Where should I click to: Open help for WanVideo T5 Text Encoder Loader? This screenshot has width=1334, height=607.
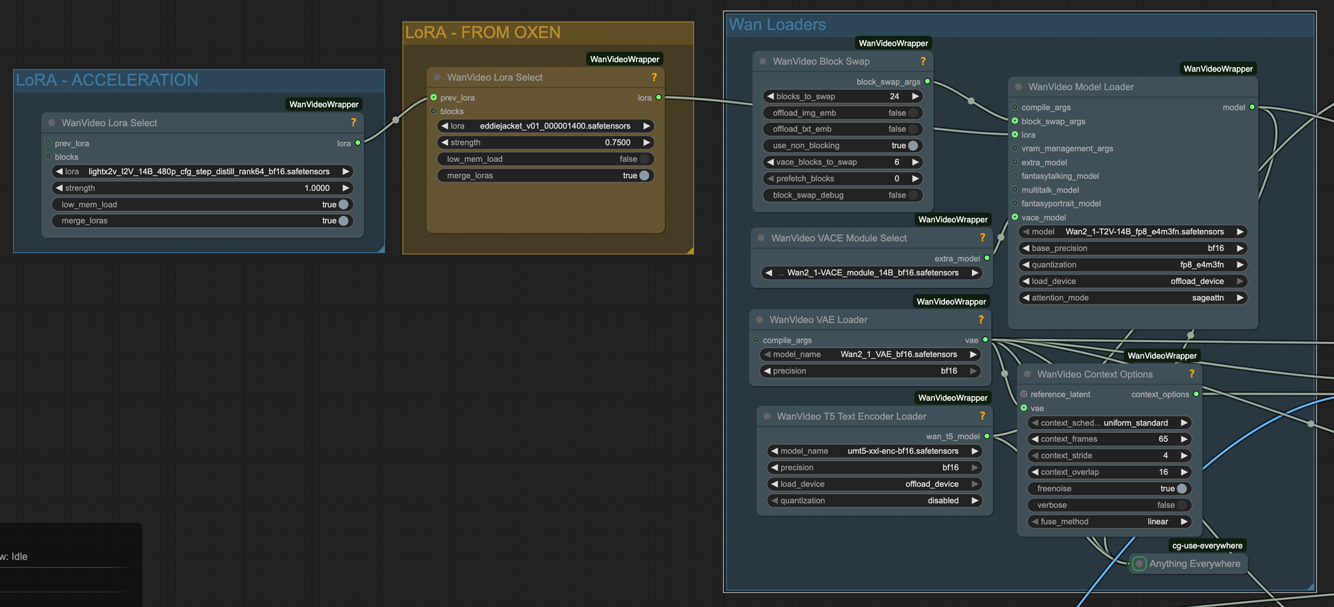tap(982, 416)
